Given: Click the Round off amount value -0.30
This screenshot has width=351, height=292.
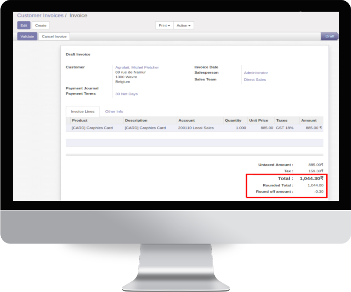Looking at the screenshot, I should [x=319, y=192].
